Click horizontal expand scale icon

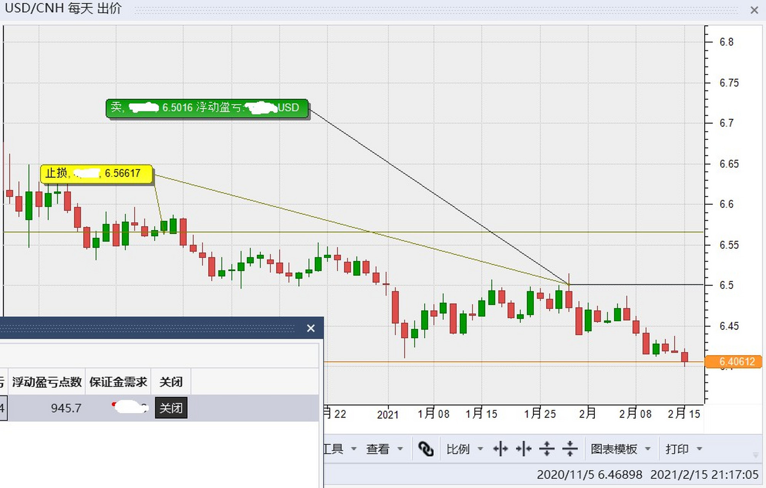tap(501, 449)
